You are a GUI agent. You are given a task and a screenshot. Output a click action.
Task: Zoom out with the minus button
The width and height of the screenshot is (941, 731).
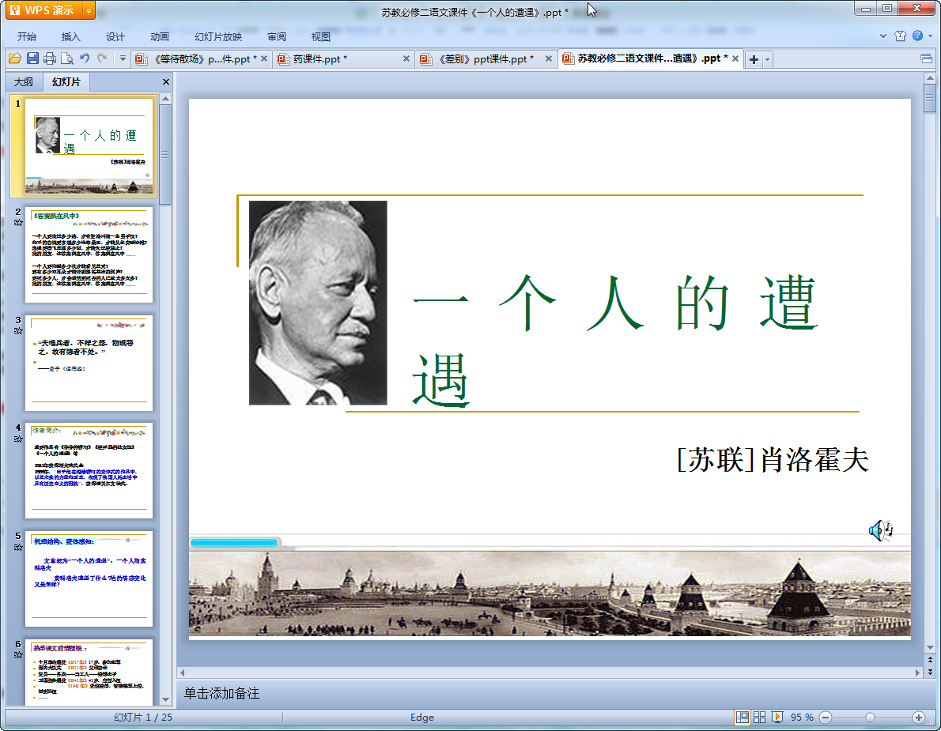click(x=826, y=718)
